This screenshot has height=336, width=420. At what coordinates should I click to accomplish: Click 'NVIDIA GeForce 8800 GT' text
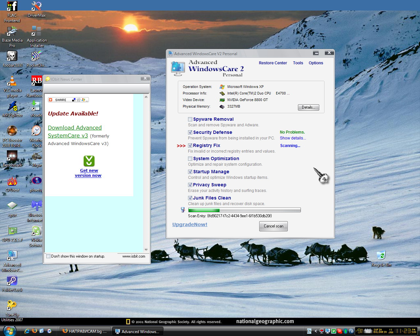pos(247,100)
